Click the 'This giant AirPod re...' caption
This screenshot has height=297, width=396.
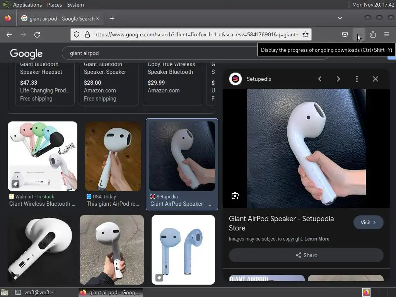(113, 204)
